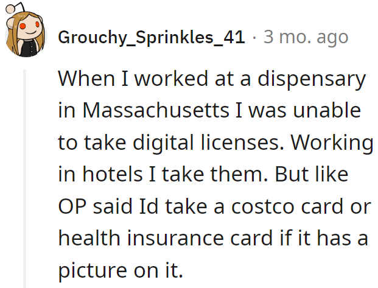Click the "3 mo. ago" timestamp
378x288 pixels.
306,37
